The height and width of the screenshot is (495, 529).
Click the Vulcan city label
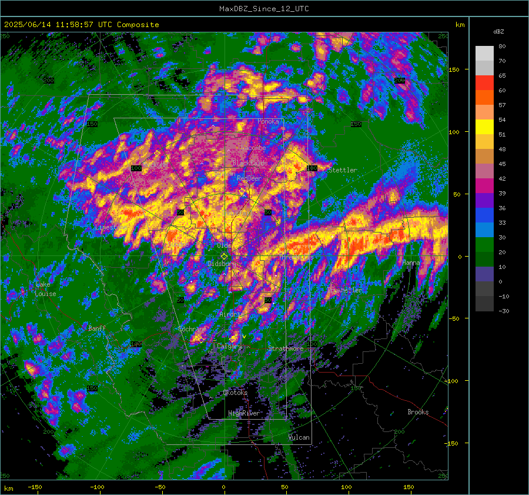click(x=299, y=437)
